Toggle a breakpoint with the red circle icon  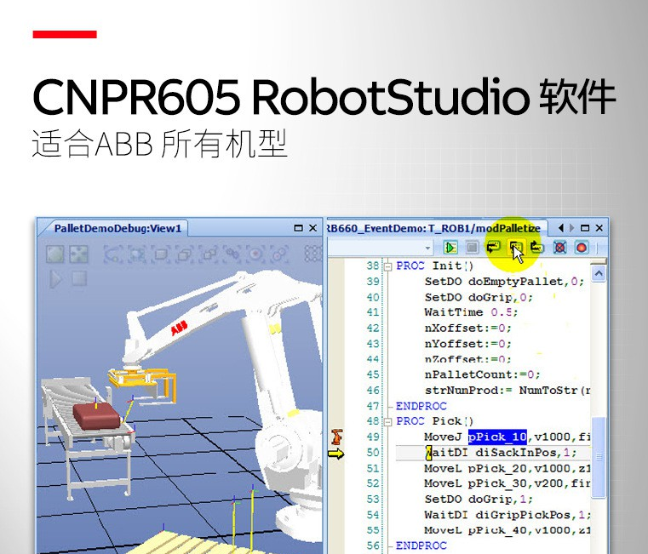(x=582, y=248)
